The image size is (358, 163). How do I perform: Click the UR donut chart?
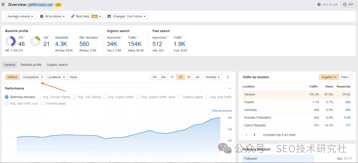pyautogui.click(x=35, y=41)
